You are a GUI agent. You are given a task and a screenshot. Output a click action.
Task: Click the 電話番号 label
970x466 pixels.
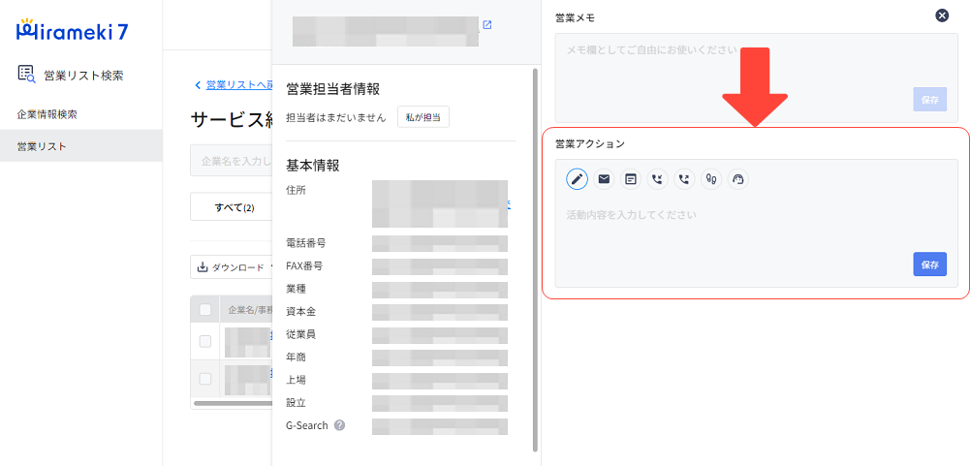pos(306,243)
